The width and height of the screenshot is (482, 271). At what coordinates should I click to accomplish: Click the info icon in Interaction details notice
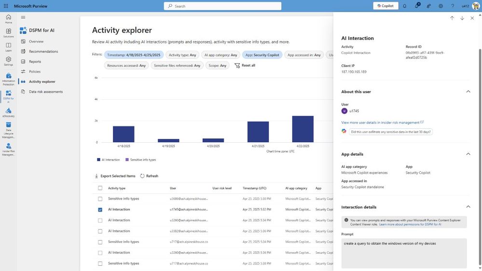coord(346,220)
